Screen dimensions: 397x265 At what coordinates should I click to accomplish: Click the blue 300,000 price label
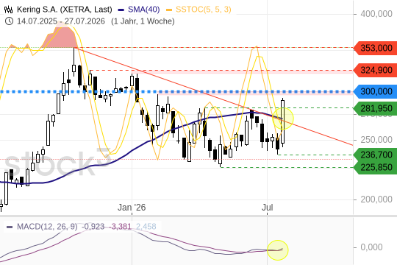pyautogui.click(x=375, y=91)
